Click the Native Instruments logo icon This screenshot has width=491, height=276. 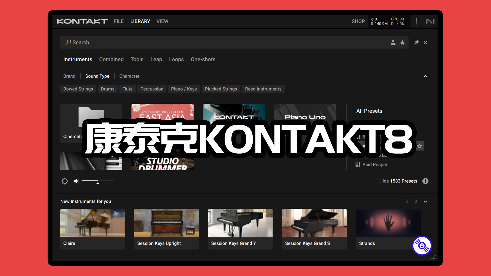(430, 21)
